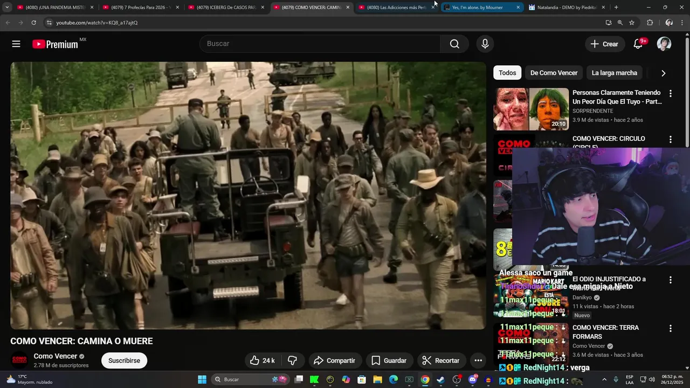This screenshot has width=690, height=388.
Task: Open the EL ODIO INJUSTIFICADO a title
Action: click(609, 279)
